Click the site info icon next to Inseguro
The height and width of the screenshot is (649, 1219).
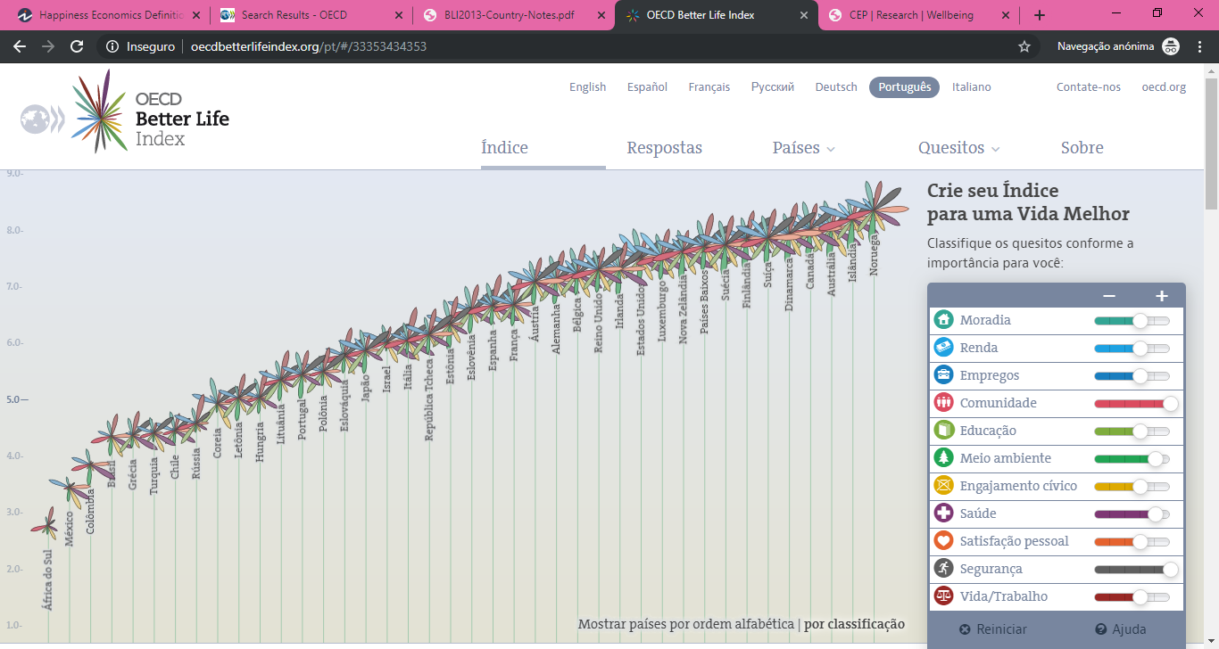(112, 46)
